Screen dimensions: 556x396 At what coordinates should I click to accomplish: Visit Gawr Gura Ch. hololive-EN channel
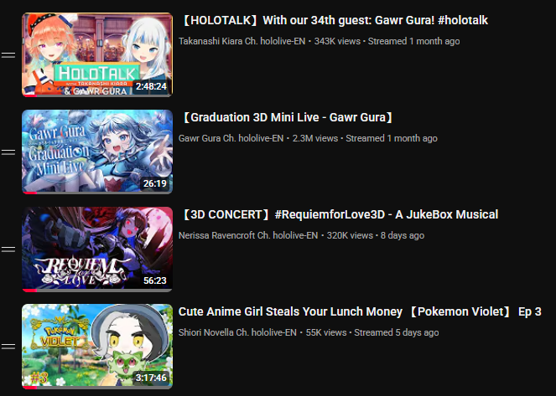tap(231, 138)
